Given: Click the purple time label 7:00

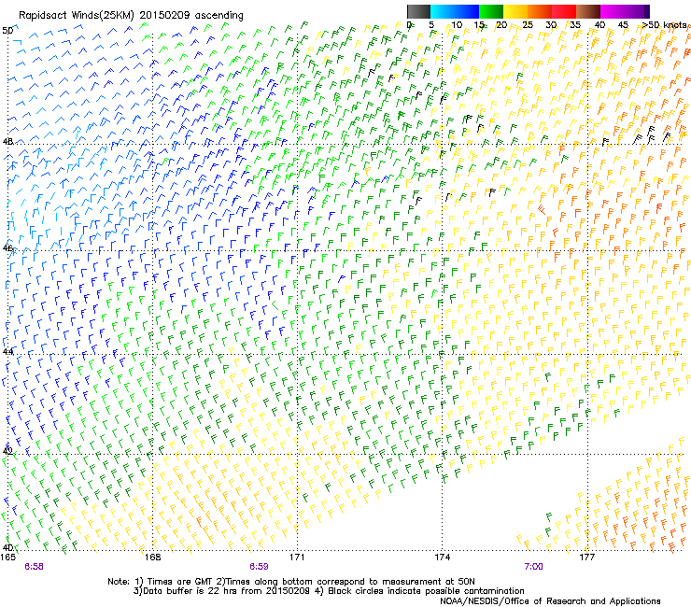Looking at the screenshot, I should pyautogui.click(x=534, y=567).
